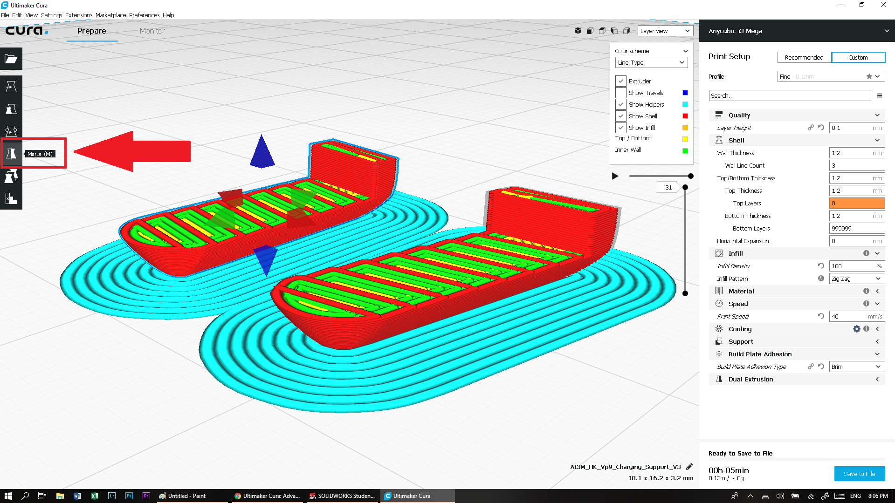895x503 pixels.
Task: Switch camera to left side view icon
Action: 614,31
